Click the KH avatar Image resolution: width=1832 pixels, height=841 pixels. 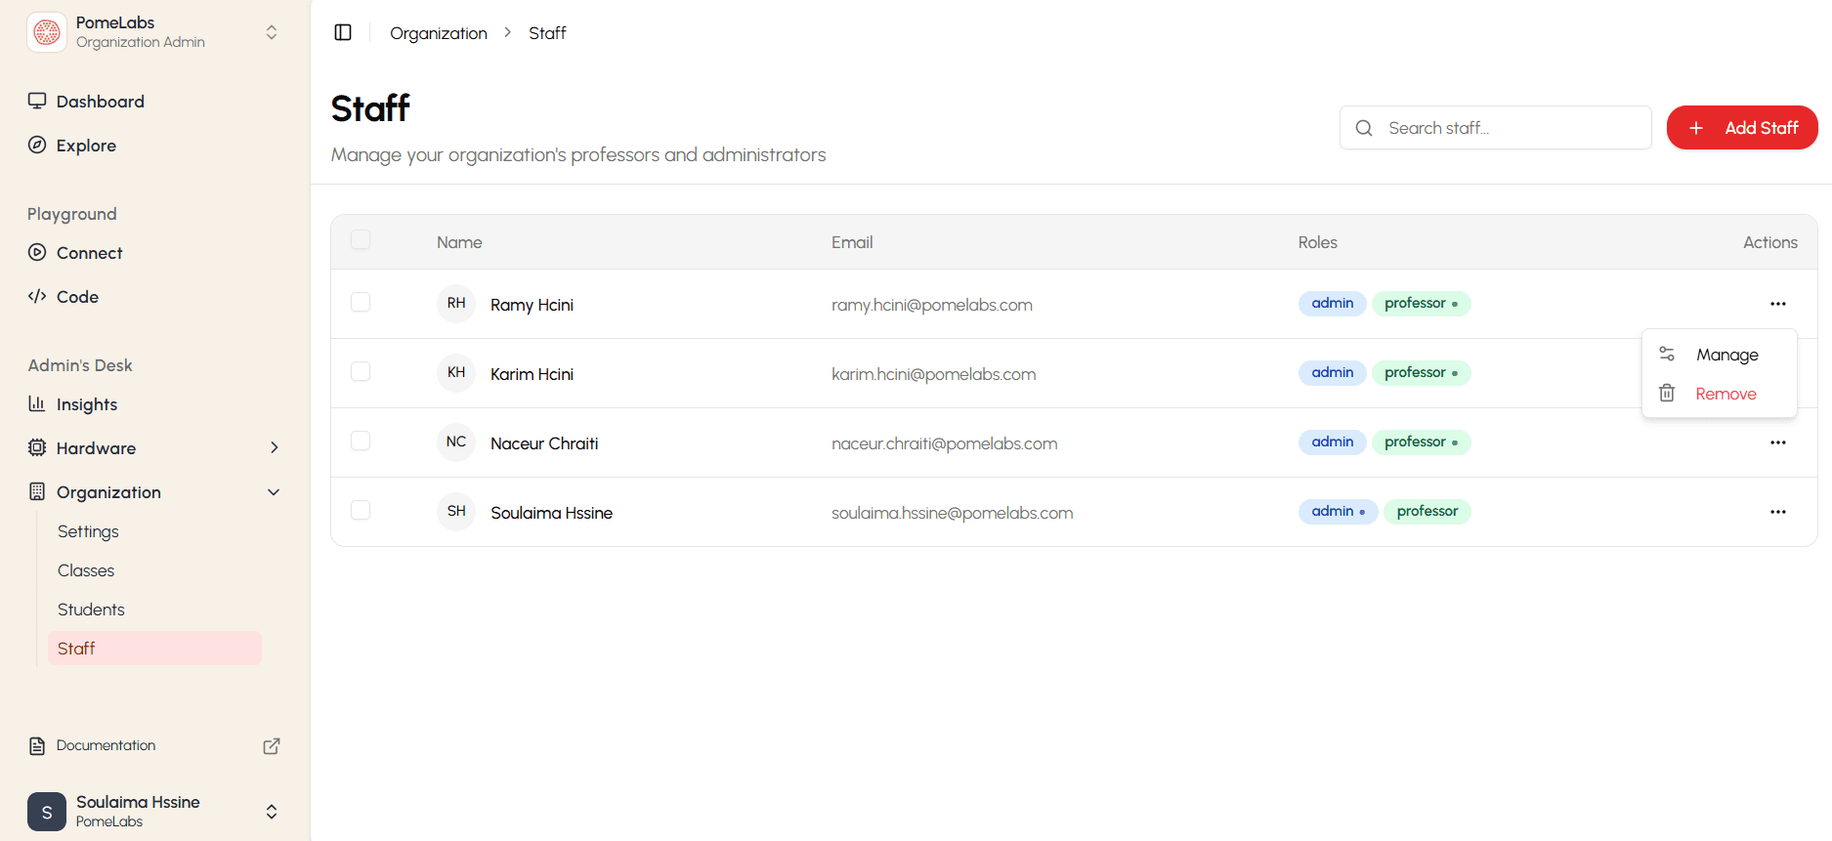tap(456, 373)
